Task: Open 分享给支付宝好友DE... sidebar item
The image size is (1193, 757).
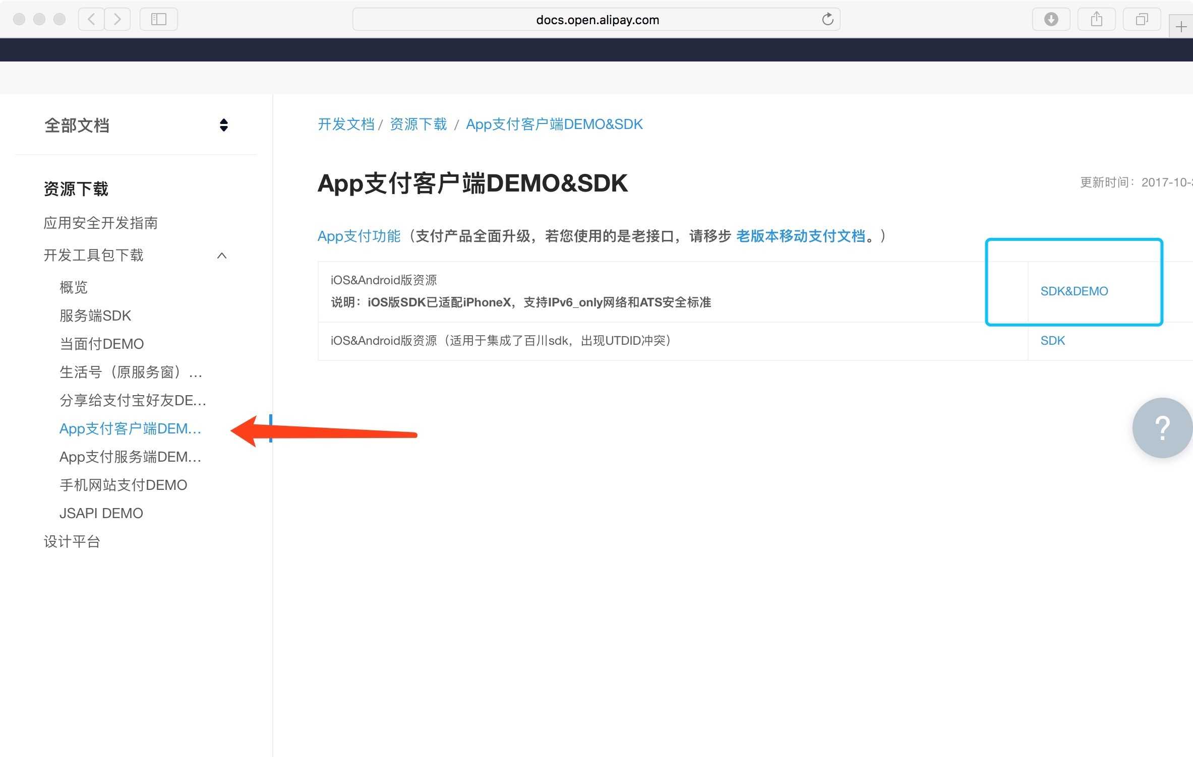Action: click(x=133, y=400)
